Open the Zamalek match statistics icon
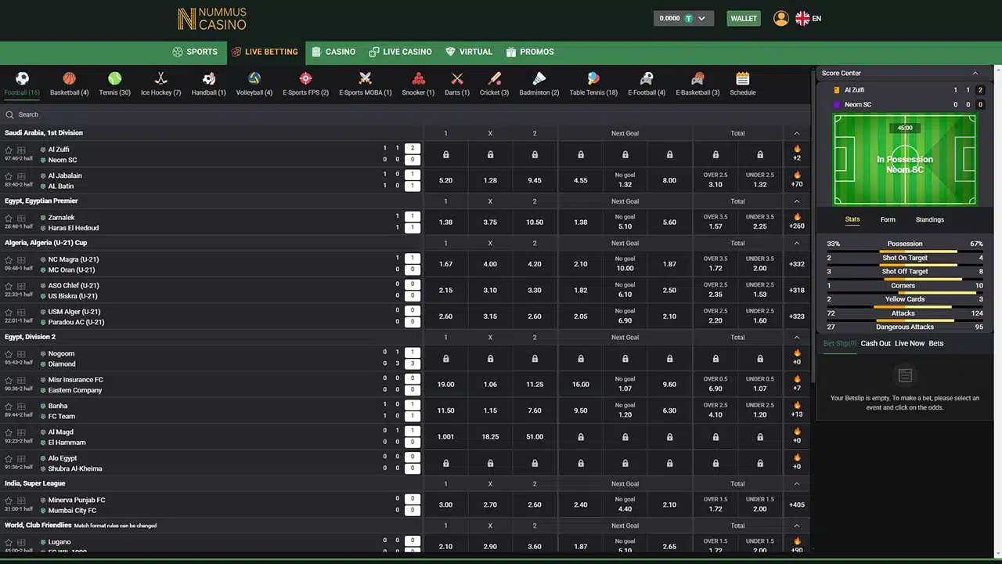This screenshot has height=564, width=1002. (x=21, y=218)
